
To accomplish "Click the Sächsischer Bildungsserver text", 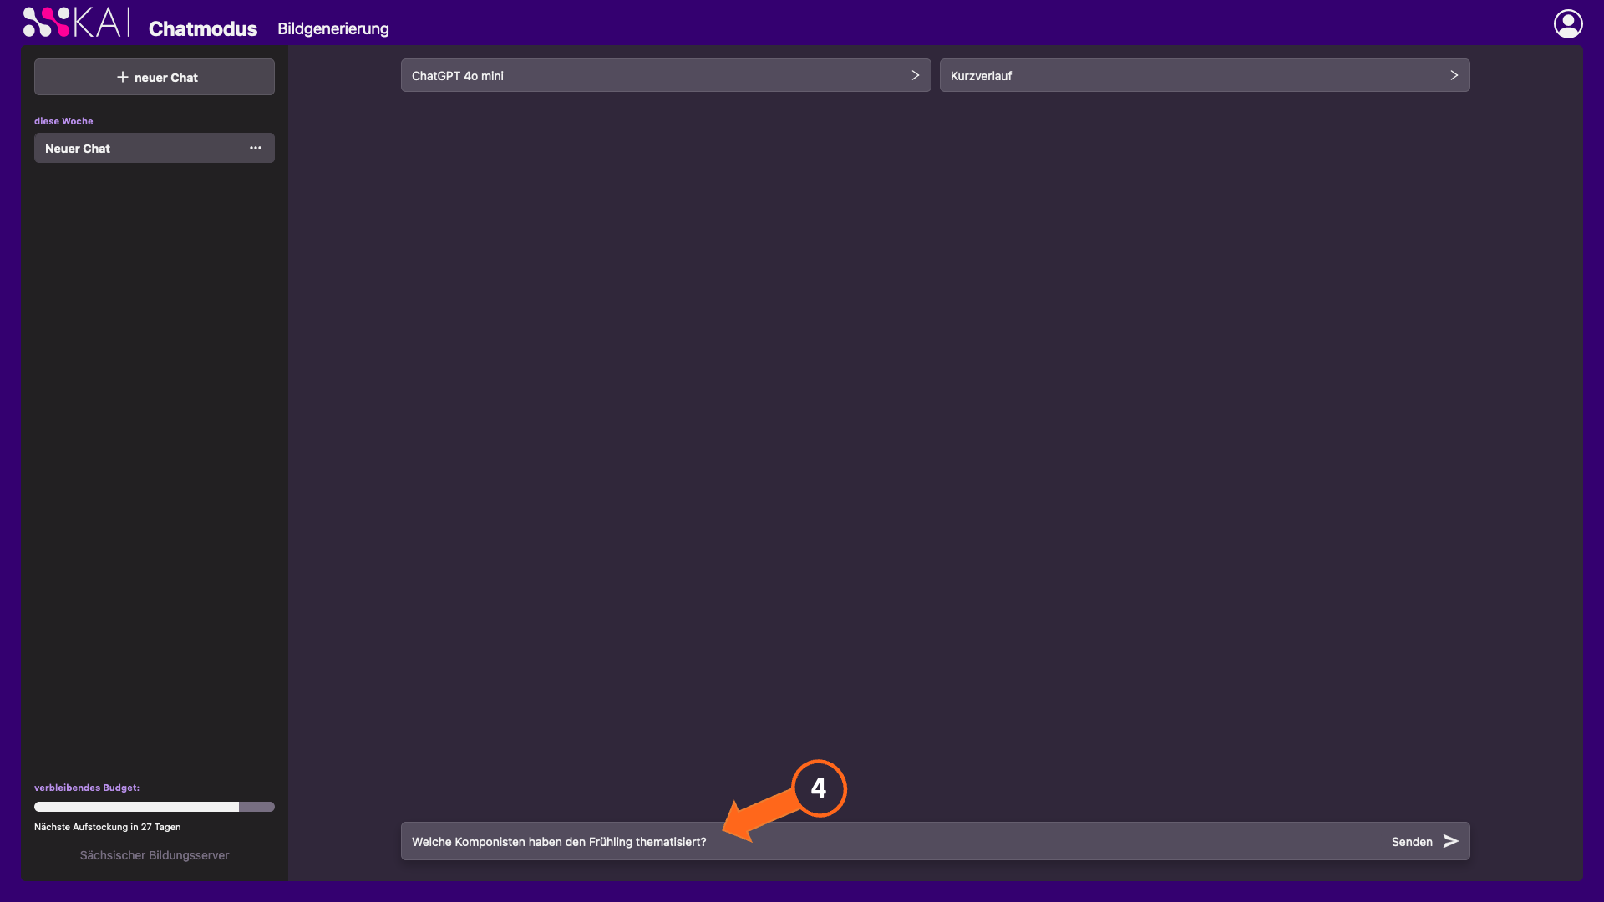I will 155,855.
